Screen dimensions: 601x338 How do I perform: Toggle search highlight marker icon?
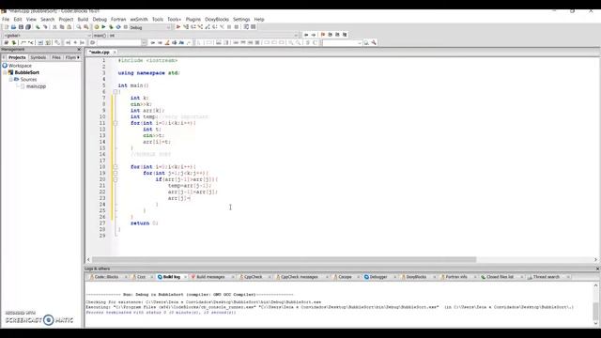coord(167,42)
